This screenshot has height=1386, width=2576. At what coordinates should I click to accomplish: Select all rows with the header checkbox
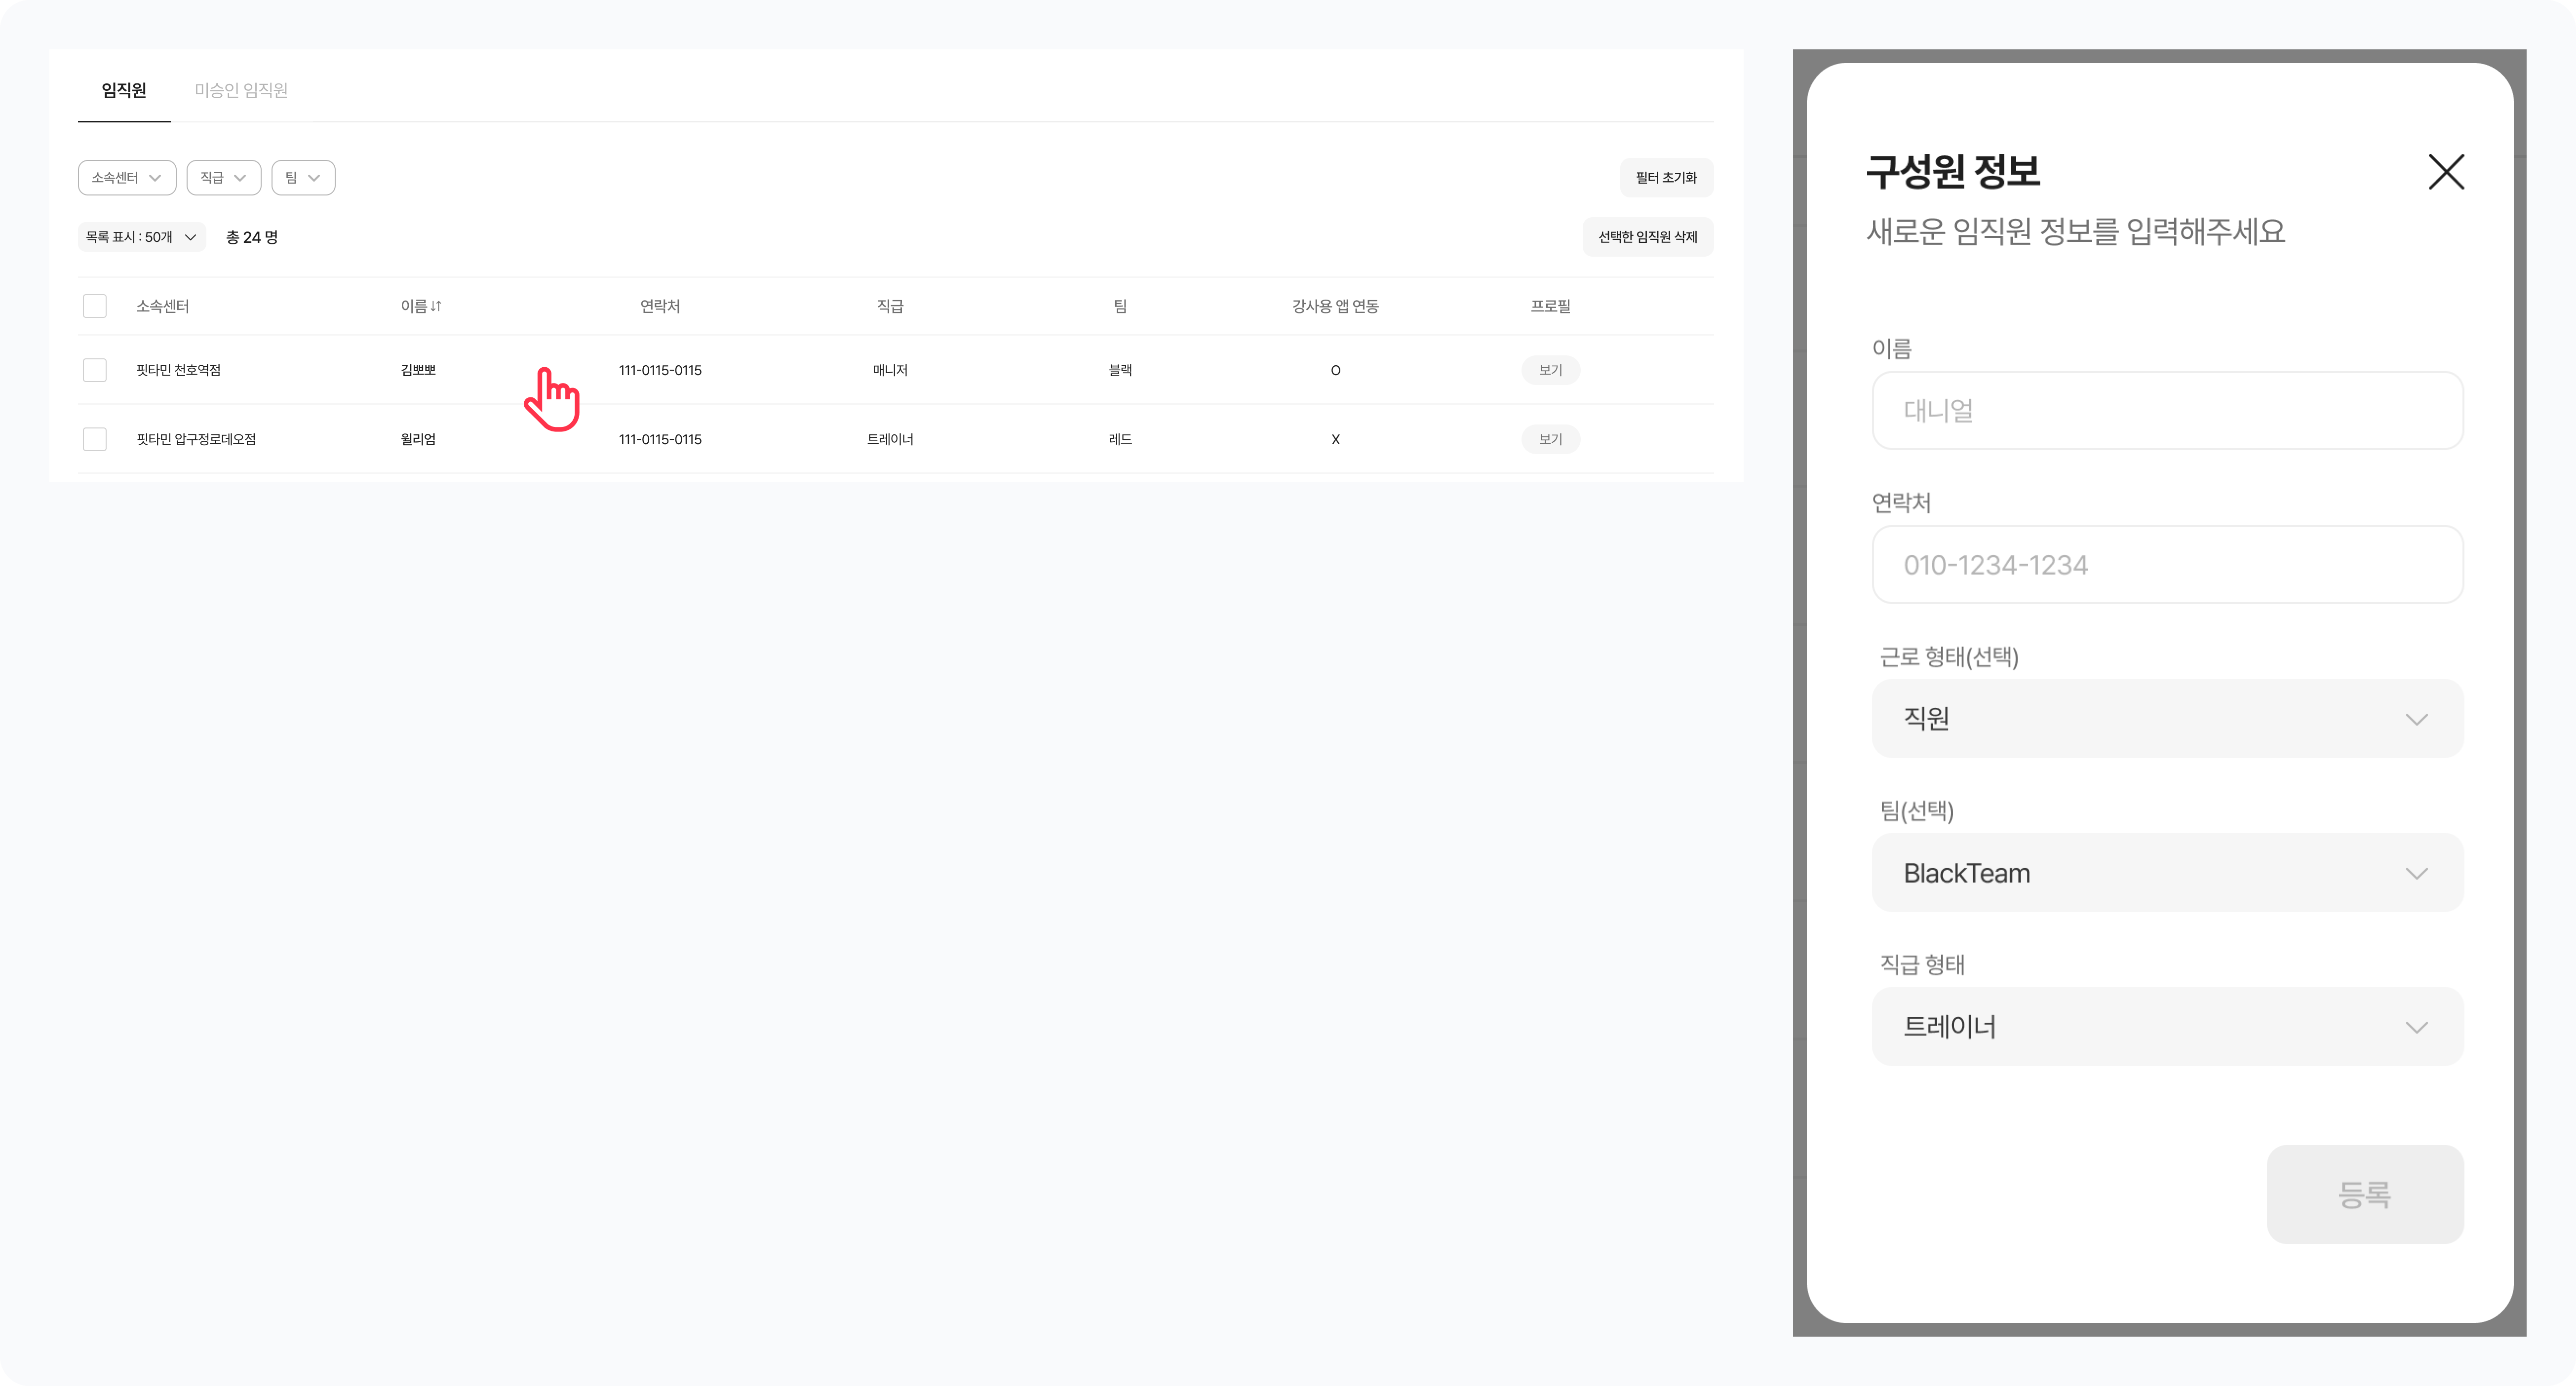pos(95,306)
